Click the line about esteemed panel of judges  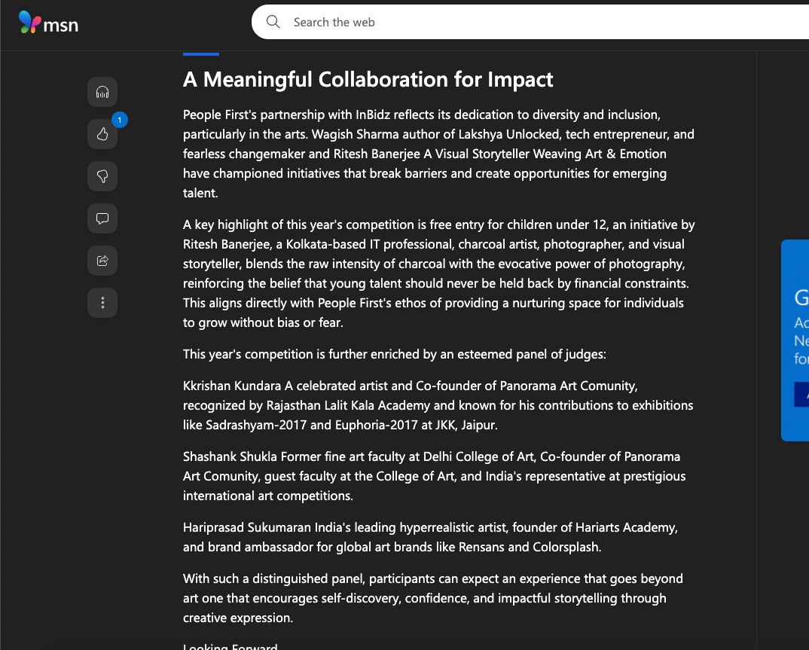394,354
